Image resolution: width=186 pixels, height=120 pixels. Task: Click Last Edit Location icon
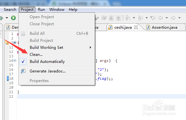[153, 18]
